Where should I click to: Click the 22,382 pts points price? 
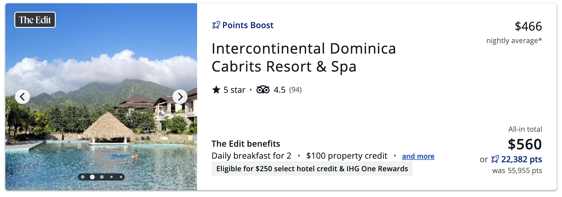[x=522, y=159]
